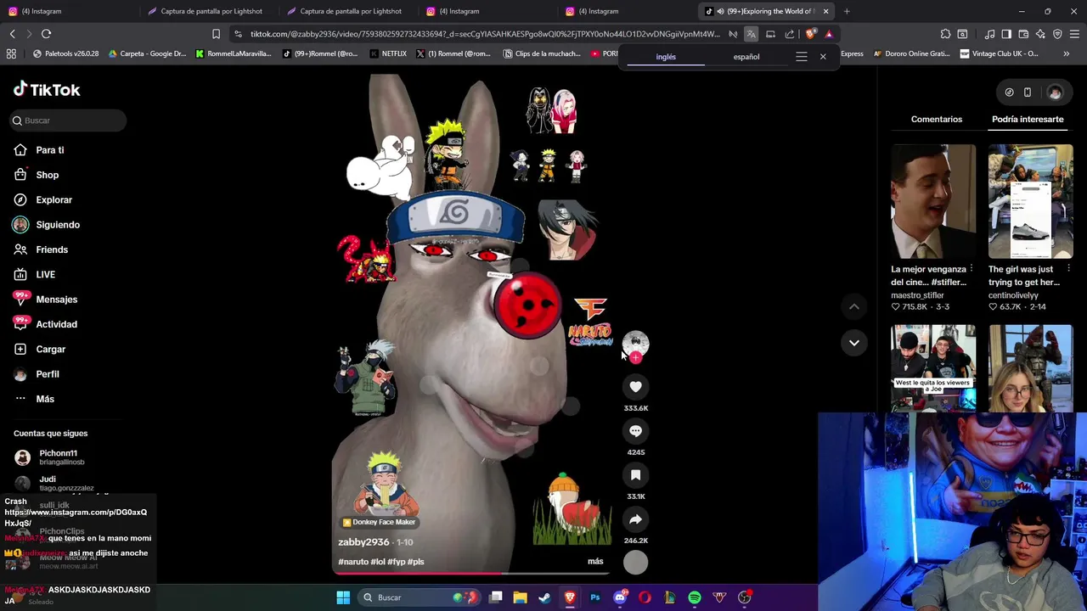1087x611 pixels.
Task: Open the new tab with plus button
Action: coord(847,11)
